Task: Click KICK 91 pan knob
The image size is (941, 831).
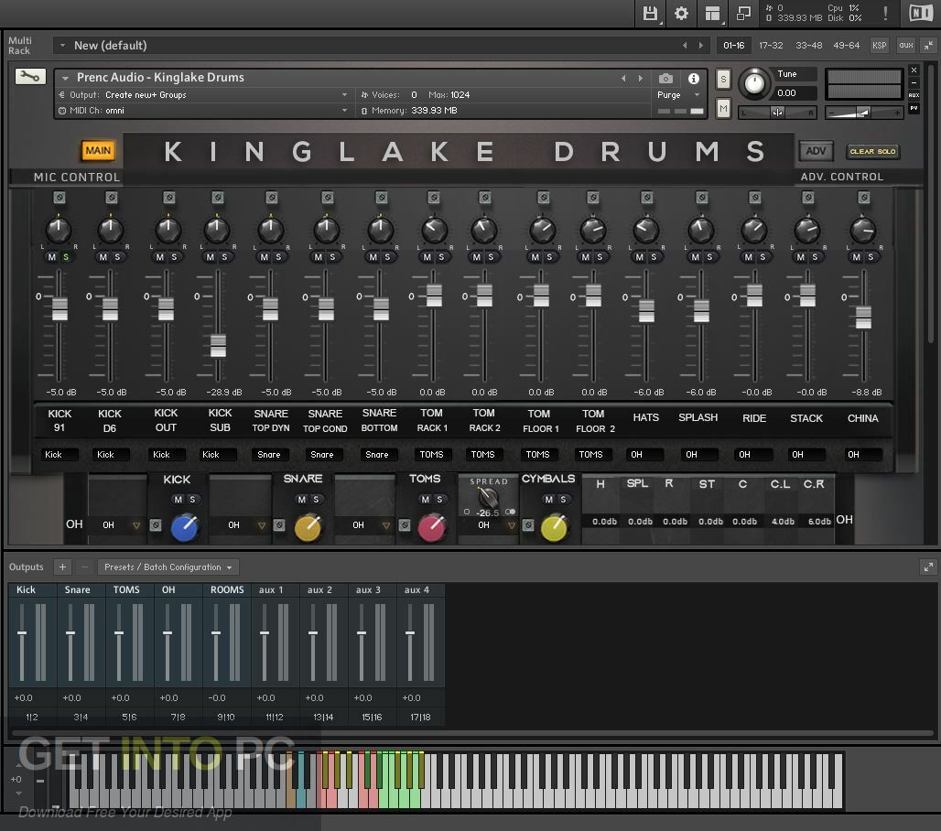Action: tap(59, 230)
